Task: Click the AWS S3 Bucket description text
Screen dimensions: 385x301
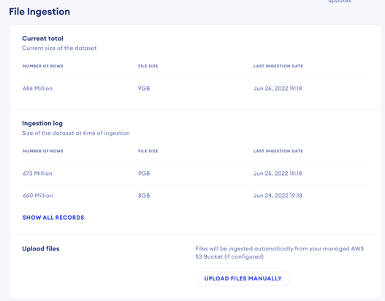Action: click(279, 253)
